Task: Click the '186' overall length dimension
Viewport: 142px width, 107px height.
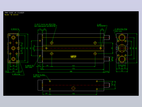Action: point(71,71)
